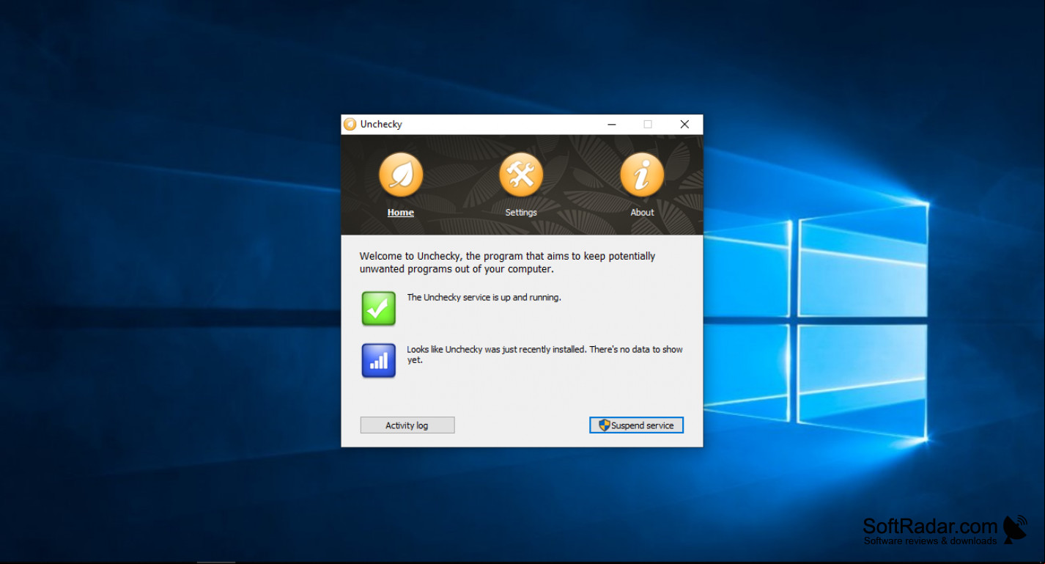This screenshot has height=564, width=1045.
Task: Click the shield icon on Suspend service
Action: (604, 425)
